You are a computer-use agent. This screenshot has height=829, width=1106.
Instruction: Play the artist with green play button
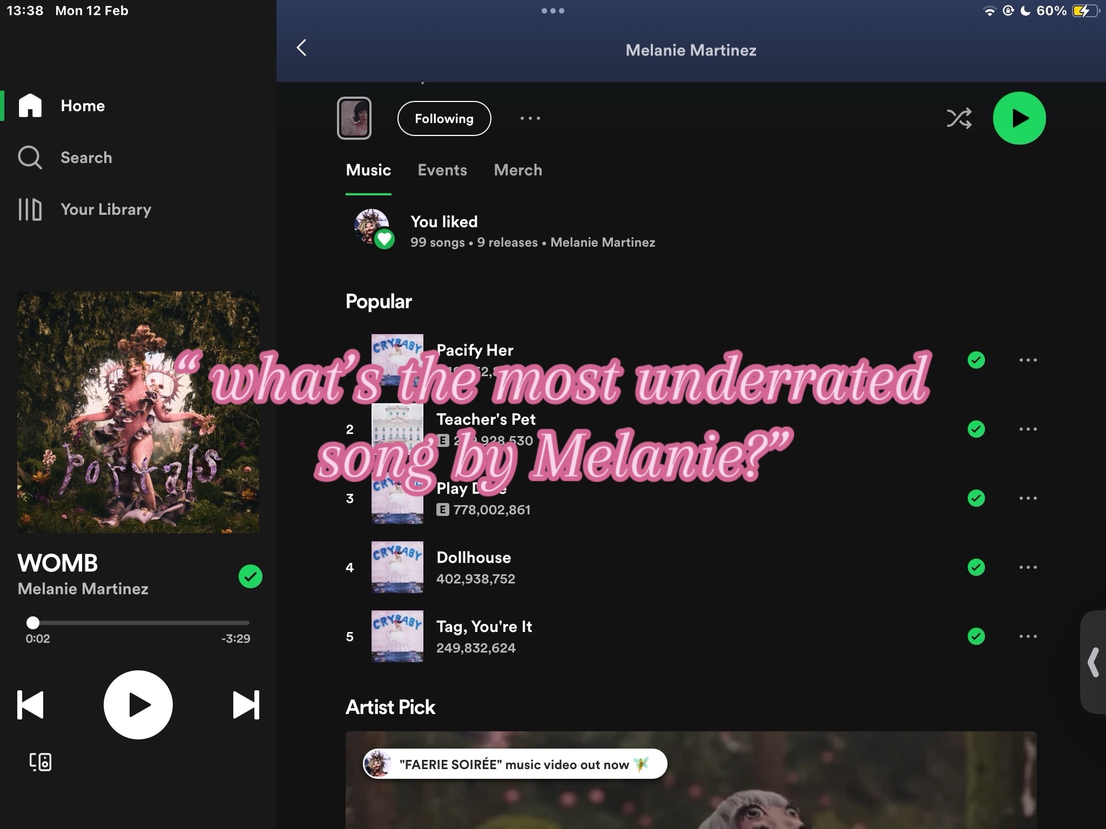[1019, 118]
